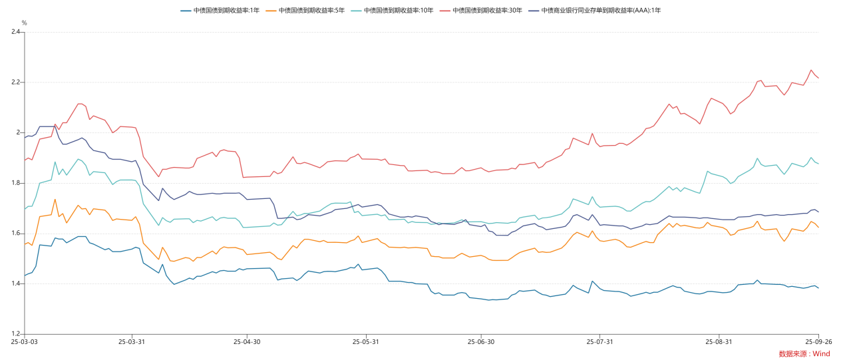The width and height of the screenshot is (843, 364).
Task: Click the blue 1年 legend line marker
Action: coord(186,11)
